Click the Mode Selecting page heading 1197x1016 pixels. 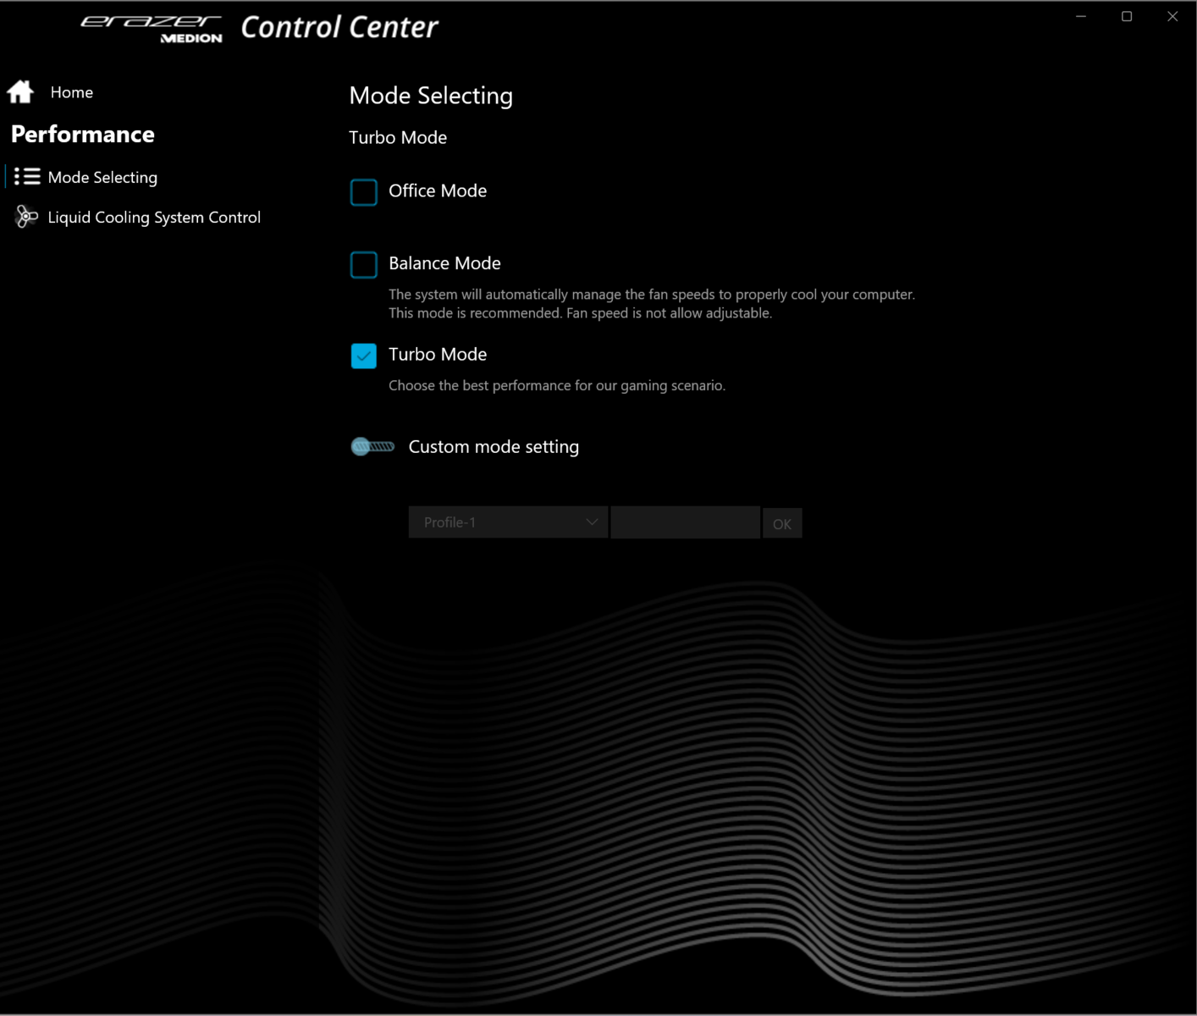(431, 96)
